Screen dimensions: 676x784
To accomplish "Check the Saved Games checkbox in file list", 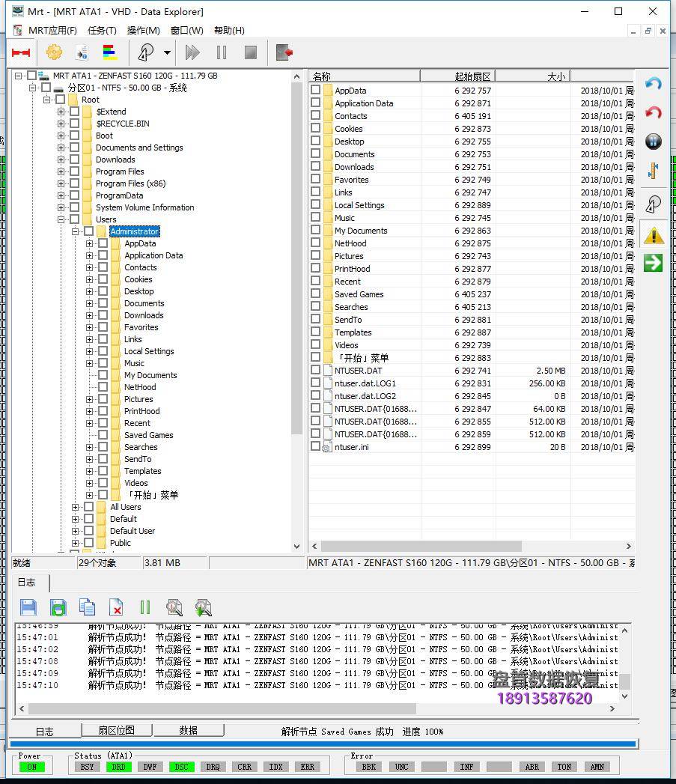I will [x=315, y=294].
